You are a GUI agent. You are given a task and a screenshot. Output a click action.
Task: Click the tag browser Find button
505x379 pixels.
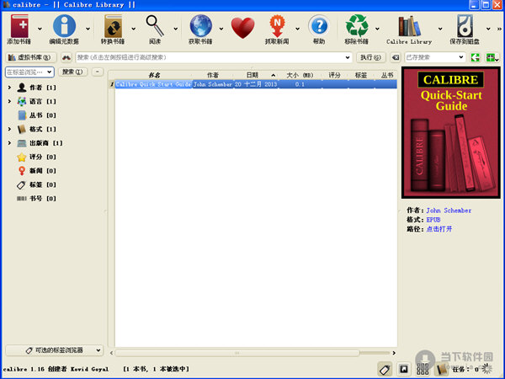point(72,72)
